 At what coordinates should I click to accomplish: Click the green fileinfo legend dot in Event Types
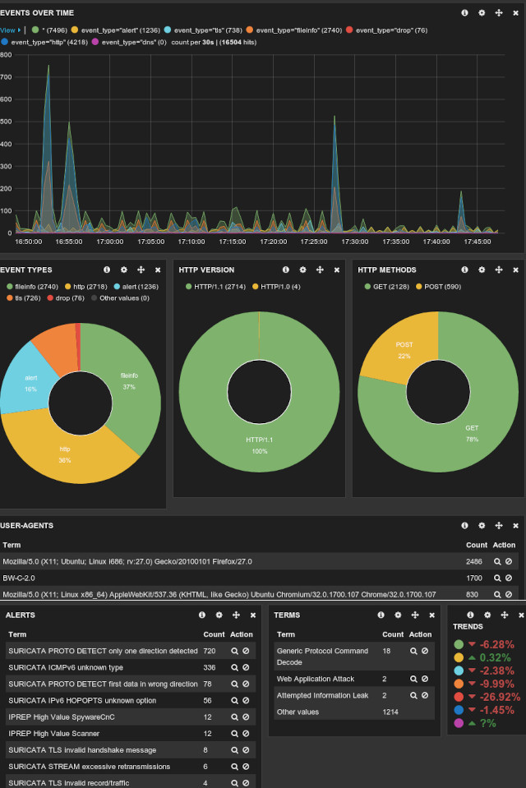[x=8, y=286]
